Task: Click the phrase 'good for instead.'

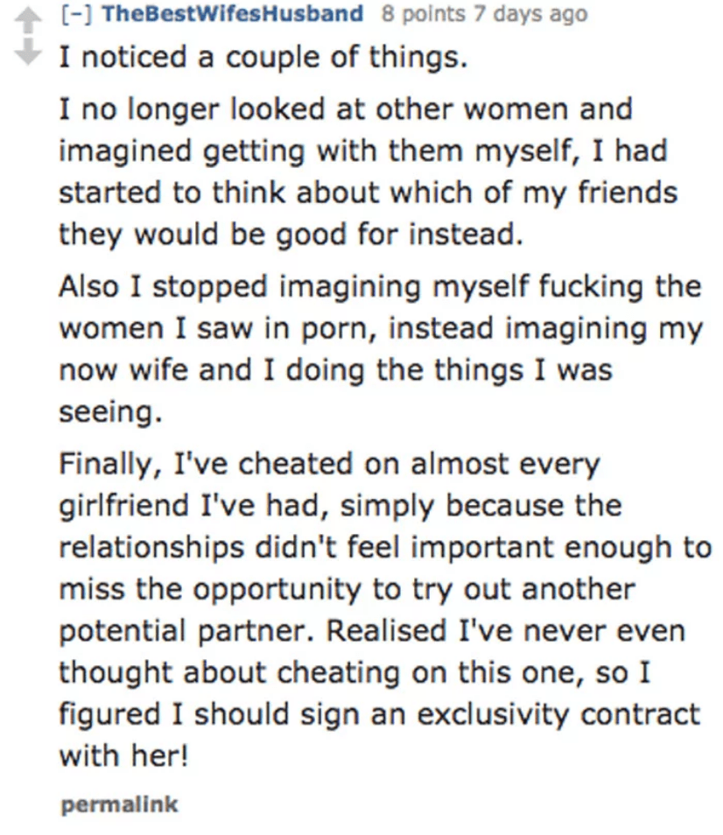Action: tap(399, 235)
